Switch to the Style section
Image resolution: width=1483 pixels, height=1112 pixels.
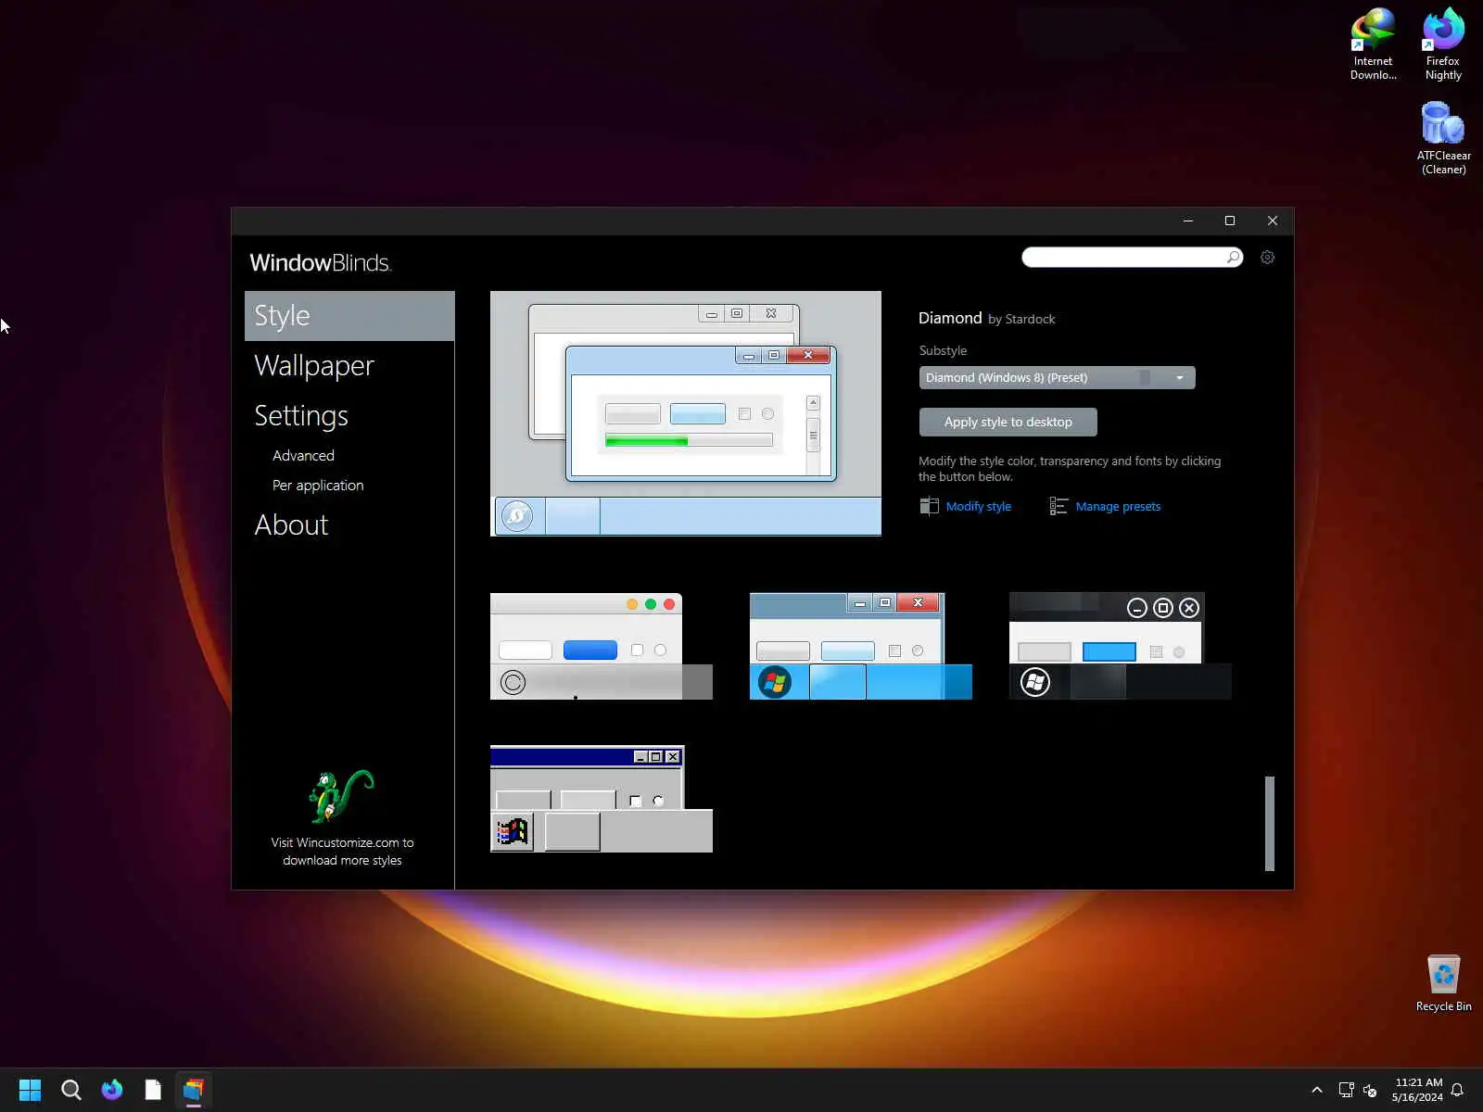click(x=349, y=316)
